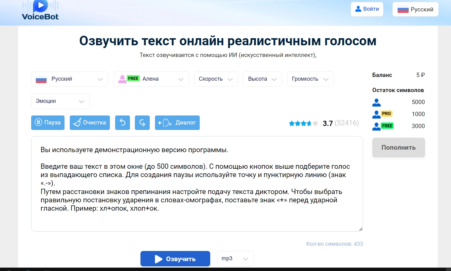Click the 1000 PRO symbols value
The width and height of the screenshot is (451, 271).
click(x=418, y=114)
